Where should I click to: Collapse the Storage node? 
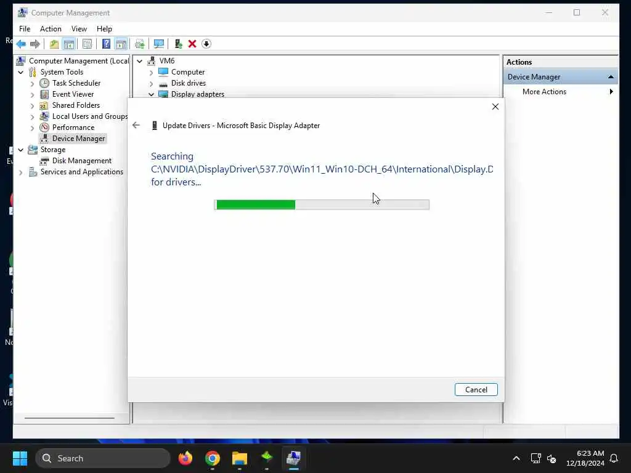(x=21, y=150)
